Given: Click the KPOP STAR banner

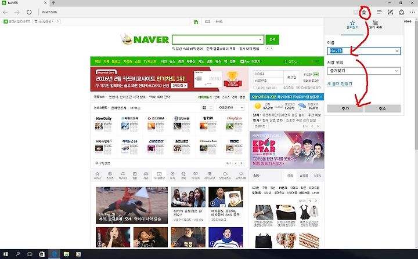Looking at the screenshot, I should coord(287,150).
